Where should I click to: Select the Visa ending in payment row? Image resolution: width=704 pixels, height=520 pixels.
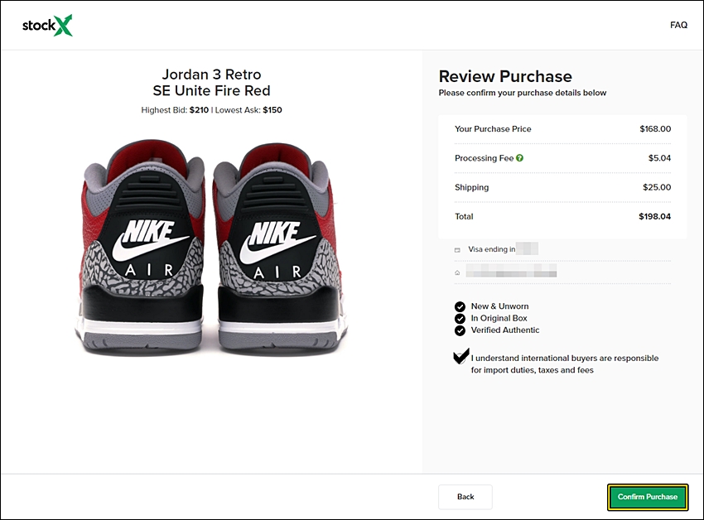(562, 249)
